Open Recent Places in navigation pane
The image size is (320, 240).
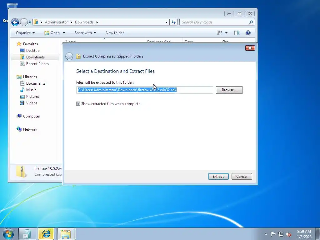37,64
